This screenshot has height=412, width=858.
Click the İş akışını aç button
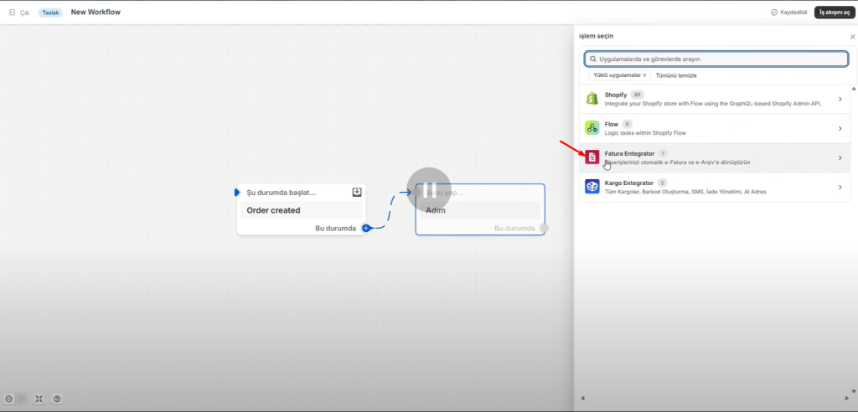click(x=834, y=13)
